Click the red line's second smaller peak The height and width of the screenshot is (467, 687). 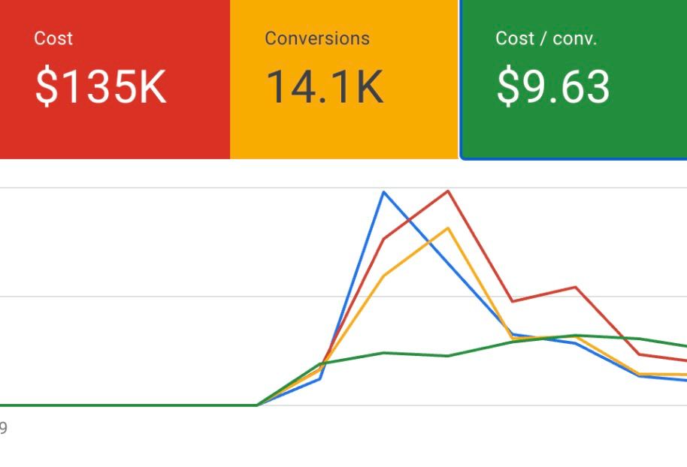(576, 287)
